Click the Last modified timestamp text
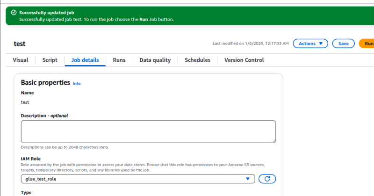 [x=251, y=44]
